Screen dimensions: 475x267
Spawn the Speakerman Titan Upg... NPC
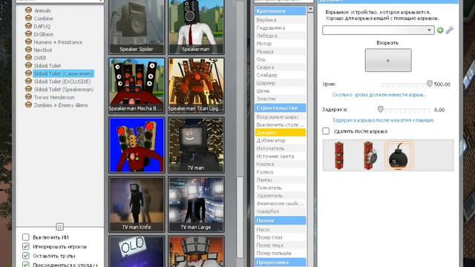tap(196, 86)
